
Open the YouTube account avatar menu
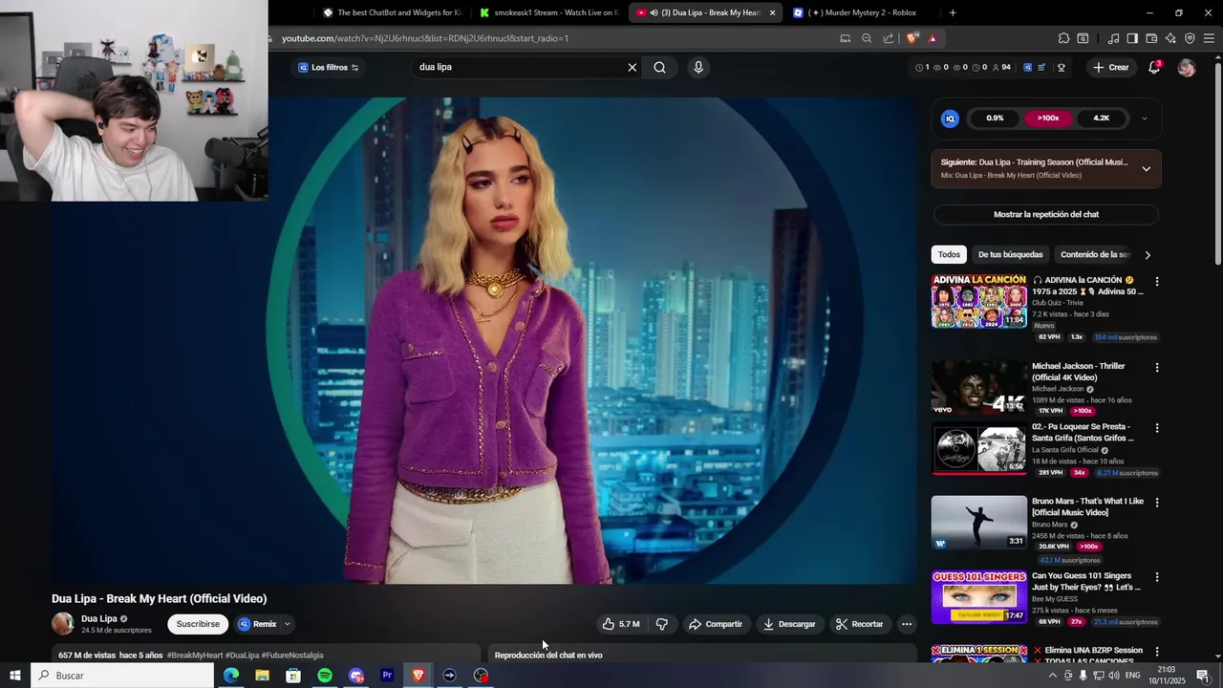click(x=1187, y=68)
